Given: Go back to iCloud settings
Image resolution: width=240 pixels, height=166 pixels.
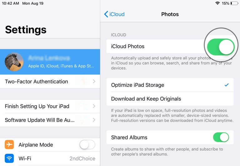Looking at the screenshot, I should [x=114, y=14].
